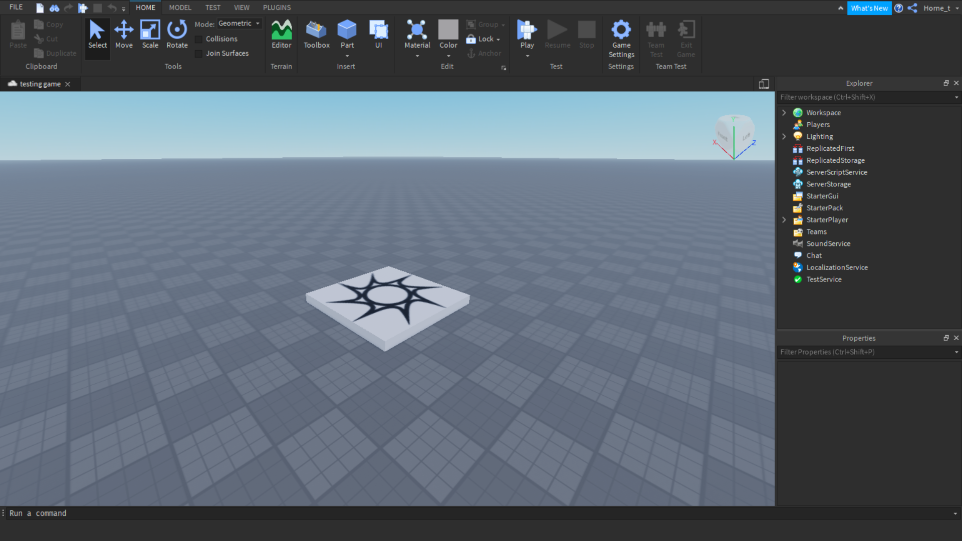
Task: Open the Toolbox panel
Action: tap(316, 35)
